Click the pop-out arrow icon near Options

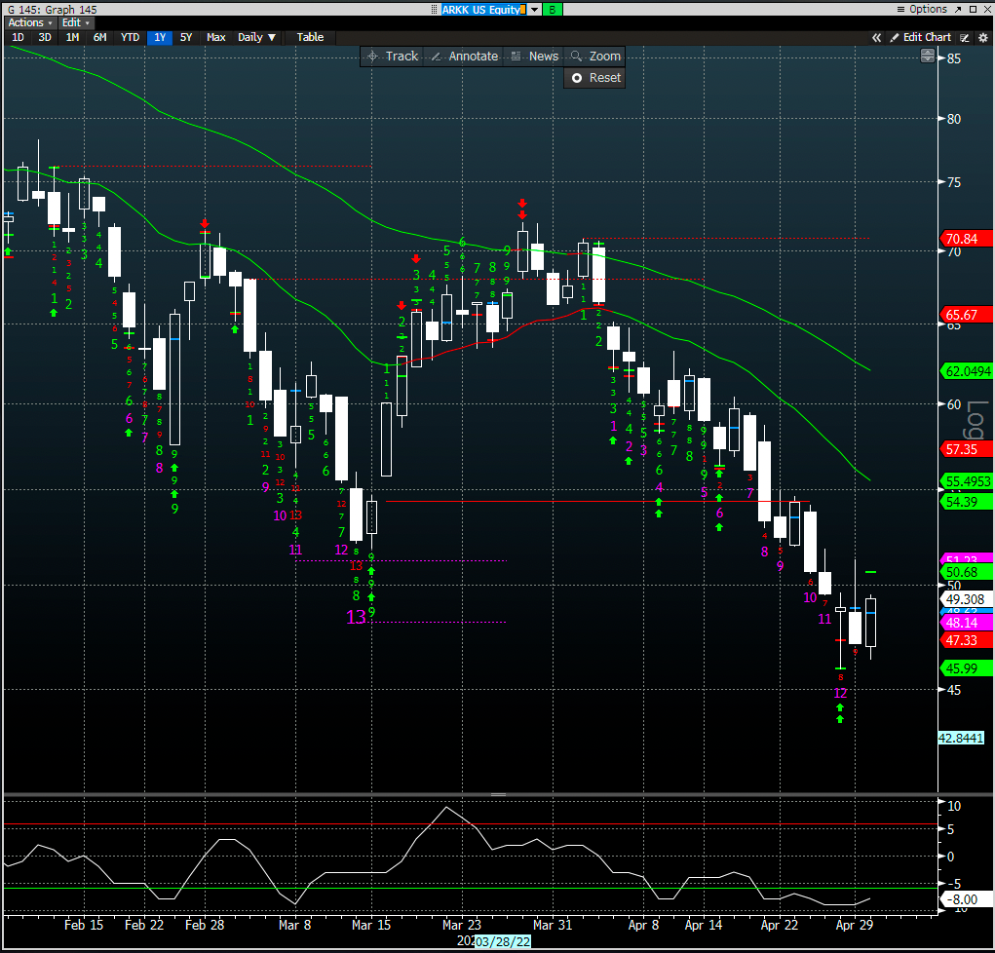tap(958, 9)
